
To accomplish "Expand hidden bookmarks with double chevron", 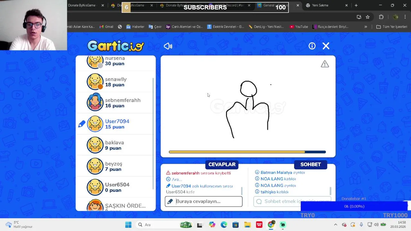I will 366,27.
